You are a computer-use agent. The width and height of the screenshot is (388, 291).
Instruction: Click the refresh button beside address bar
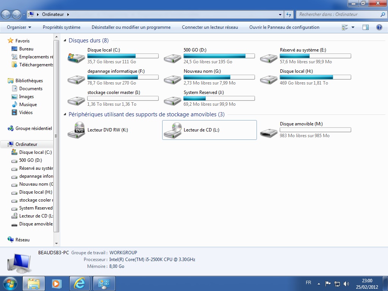pyautogui.click(x=289, y=14)
